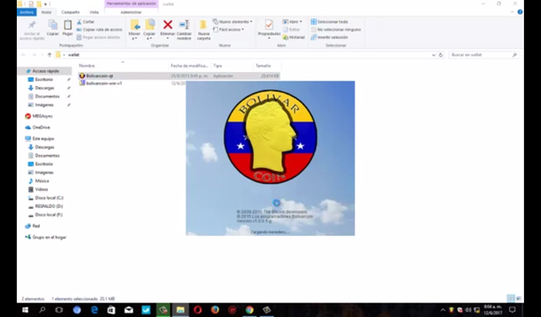Click the Historial button
This screenshot has width=541, height=317.
(x=293, y=37)
